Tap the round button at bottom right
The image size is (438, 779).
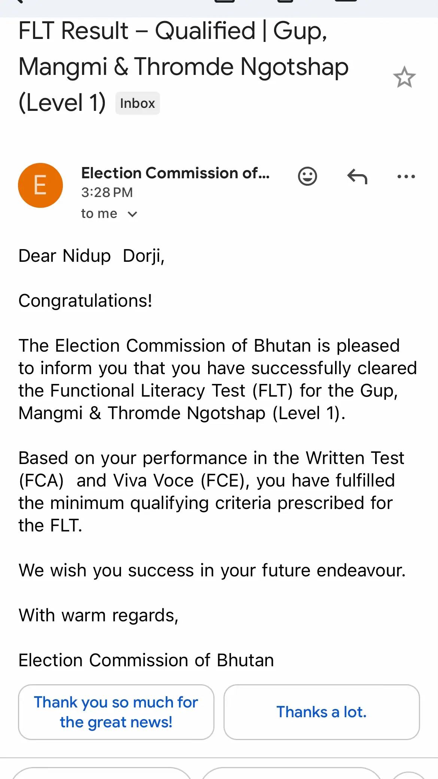410,775
